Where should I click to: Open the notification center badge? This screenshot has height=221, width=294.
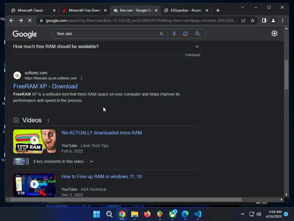pos(286,214)
